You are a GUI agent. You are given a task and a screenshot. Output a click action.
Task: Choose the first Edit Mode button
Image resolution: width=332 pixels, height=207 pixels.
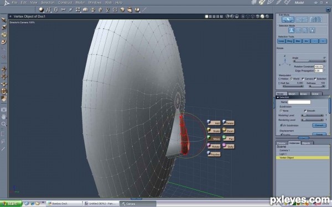[x=288, y=19]
